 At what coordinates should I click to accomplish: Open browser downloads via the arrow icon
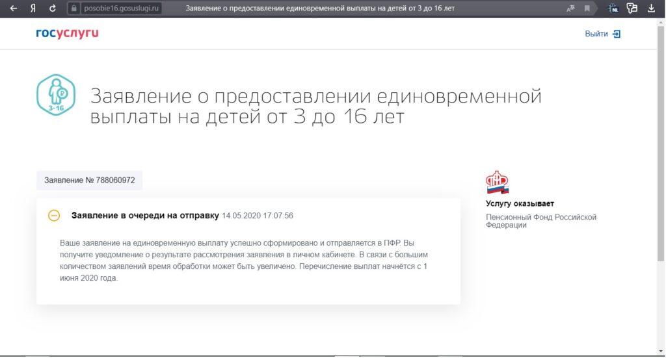(651, 8)
